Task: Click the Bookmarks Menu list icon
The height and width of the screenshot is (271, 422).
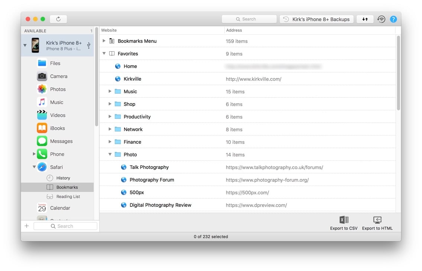Action: click(112, 41)
